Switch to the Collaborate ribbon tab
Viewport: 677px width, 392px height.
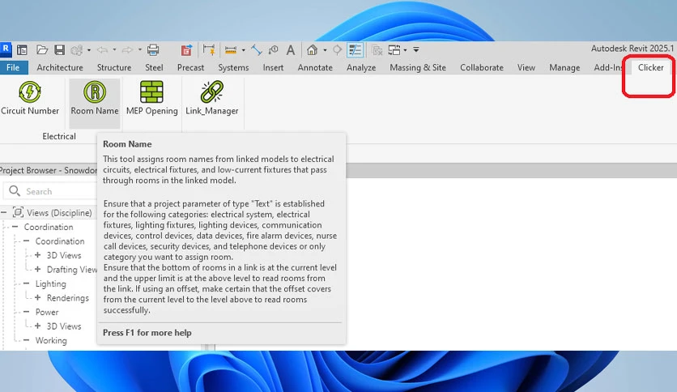[481, 67]
